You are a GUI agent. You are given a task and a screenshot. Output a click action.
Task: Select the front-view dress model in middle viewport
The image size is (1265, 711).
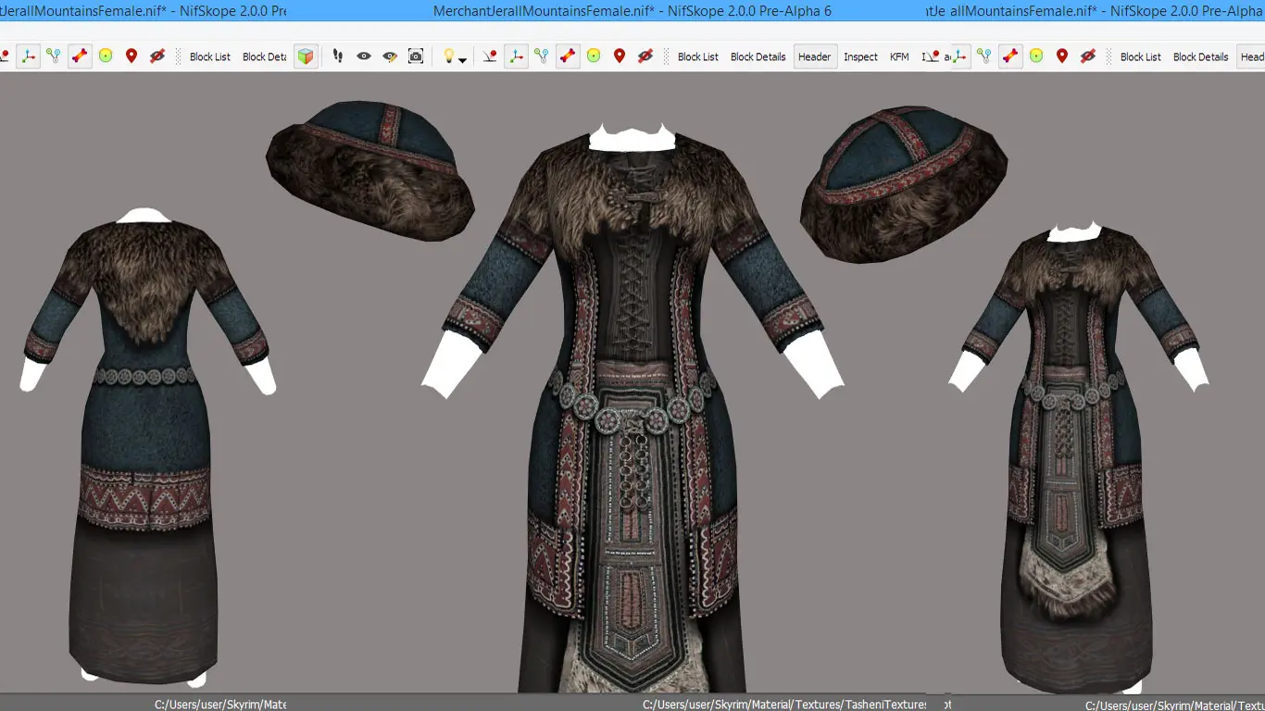[x=632, y=407]
